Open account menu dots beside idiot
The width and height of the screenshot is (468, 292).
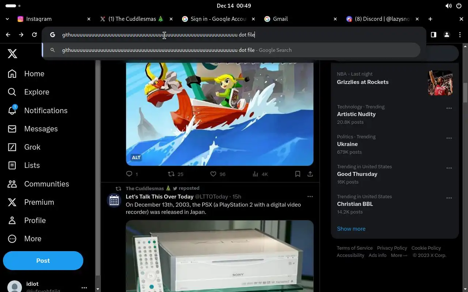(x=84, y=288)
